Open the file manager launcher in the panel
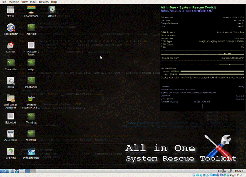The image size is (246, 177). 12,171
